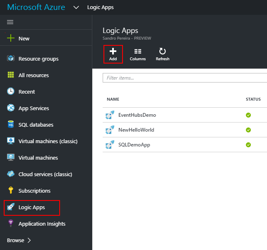Image resolution: width=267 pixels, height=250 pixels.
Task: Sort by the NAME column header
Action: pyautogui.click(x=113, y=99)
